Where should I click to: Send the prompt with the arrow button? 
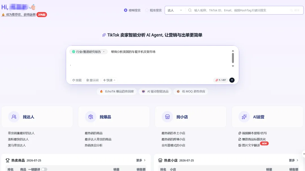point(232,80)
